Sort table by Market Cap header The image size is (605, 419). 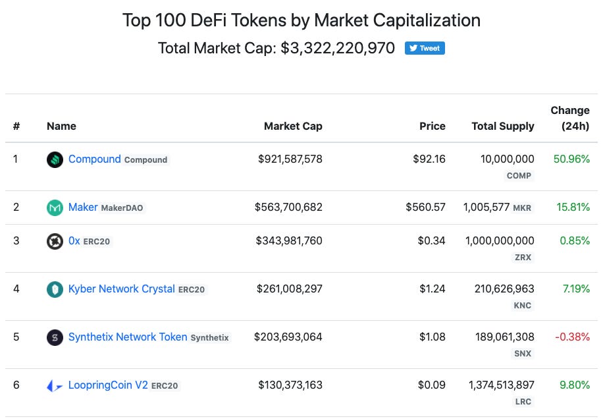293,126
